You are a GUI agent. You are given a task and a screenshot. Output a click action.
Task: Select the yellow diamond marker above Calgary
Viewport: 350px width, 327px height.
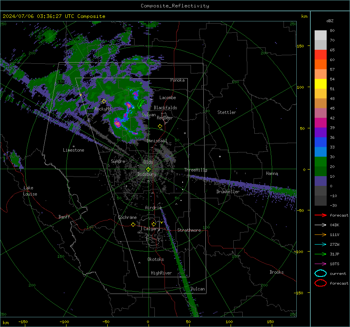[x=154, y=224]
